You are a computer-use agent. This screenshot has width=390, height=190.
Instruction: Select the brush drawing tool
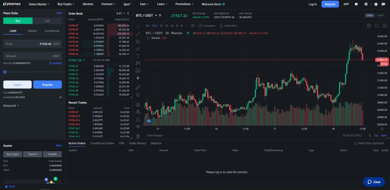pos(138,49)
